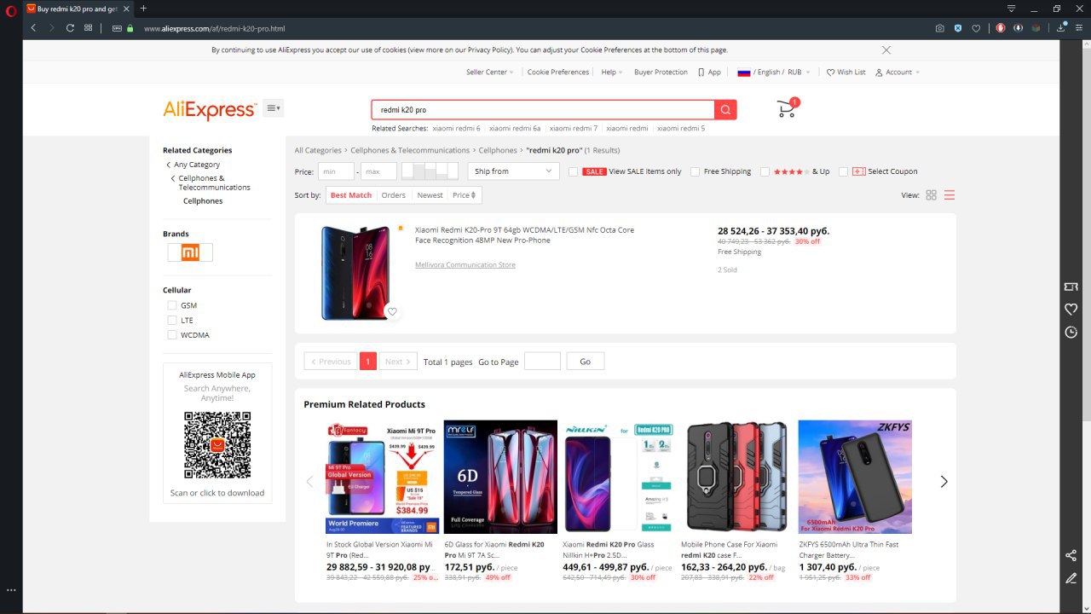Click the Go page button
Image resolution: width=1091 pixels, height=614 pixels.
click(585, 362)
